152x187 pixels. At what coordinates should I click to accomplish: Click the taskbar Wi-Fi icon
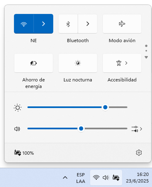[x=96, y=178]
